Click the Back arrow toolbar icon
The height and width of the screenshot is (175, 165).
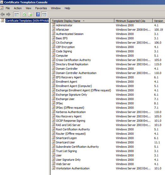[x=3, y=14]
